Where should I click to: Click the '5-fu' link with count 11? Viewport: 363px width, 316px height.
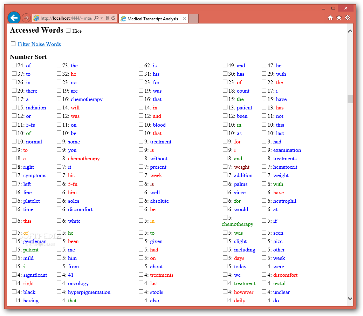coord(30,125)
